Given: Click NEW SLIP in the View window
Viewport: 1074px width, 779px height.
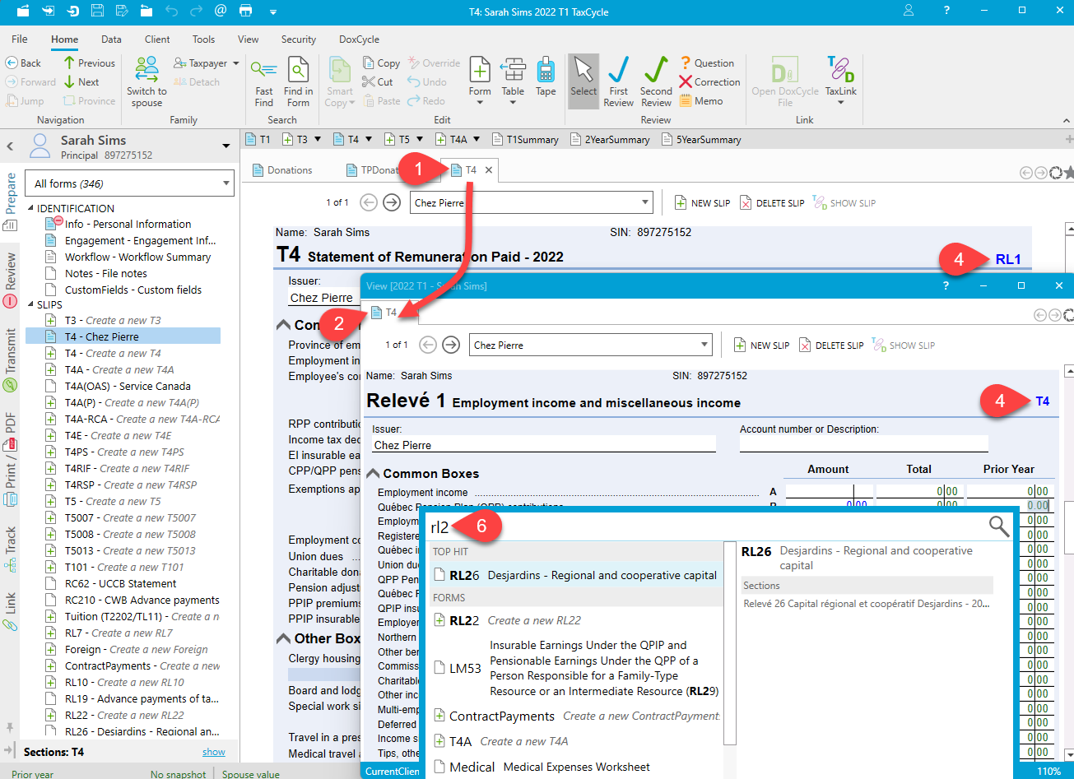Looking at the screenshot, I should (761, 345).
